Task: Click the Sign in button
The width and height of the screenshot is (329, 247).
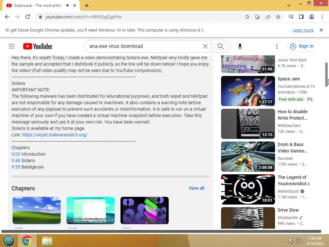Action: point(302,46)
